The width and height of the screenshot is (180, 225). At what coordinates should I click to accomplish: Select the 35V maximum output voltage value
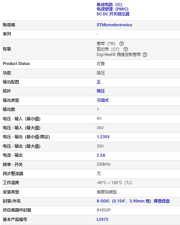[x=100, y=146]
